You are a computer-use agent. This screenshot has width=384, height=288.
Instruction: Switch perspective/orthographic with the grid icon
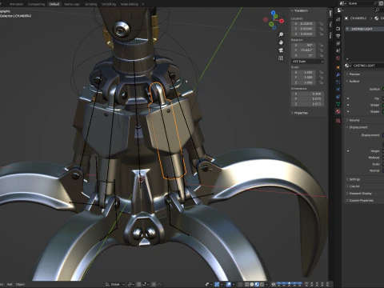281,58
